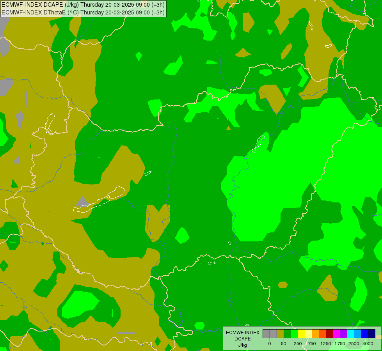
Task: Click the magenta legend swatch
Action: (x=336, y=333)
